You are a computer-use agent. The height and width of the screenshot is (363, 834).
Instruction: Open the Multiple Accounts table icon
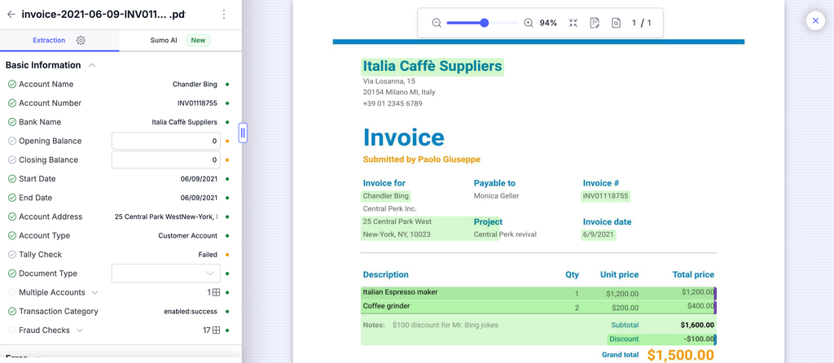(216, 292)
